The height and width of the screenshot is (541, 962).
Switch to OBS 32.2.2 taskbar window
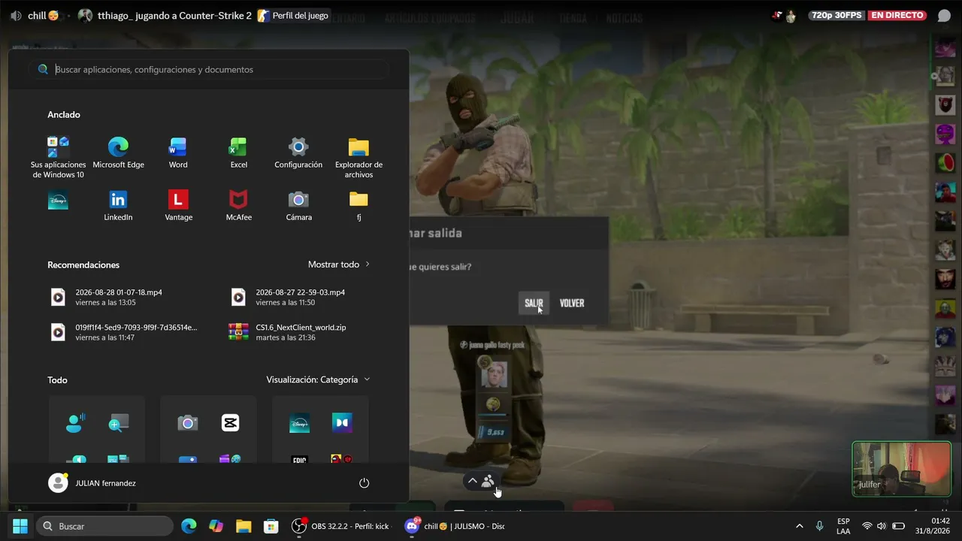pyautogui.click(x=341, y=526)
